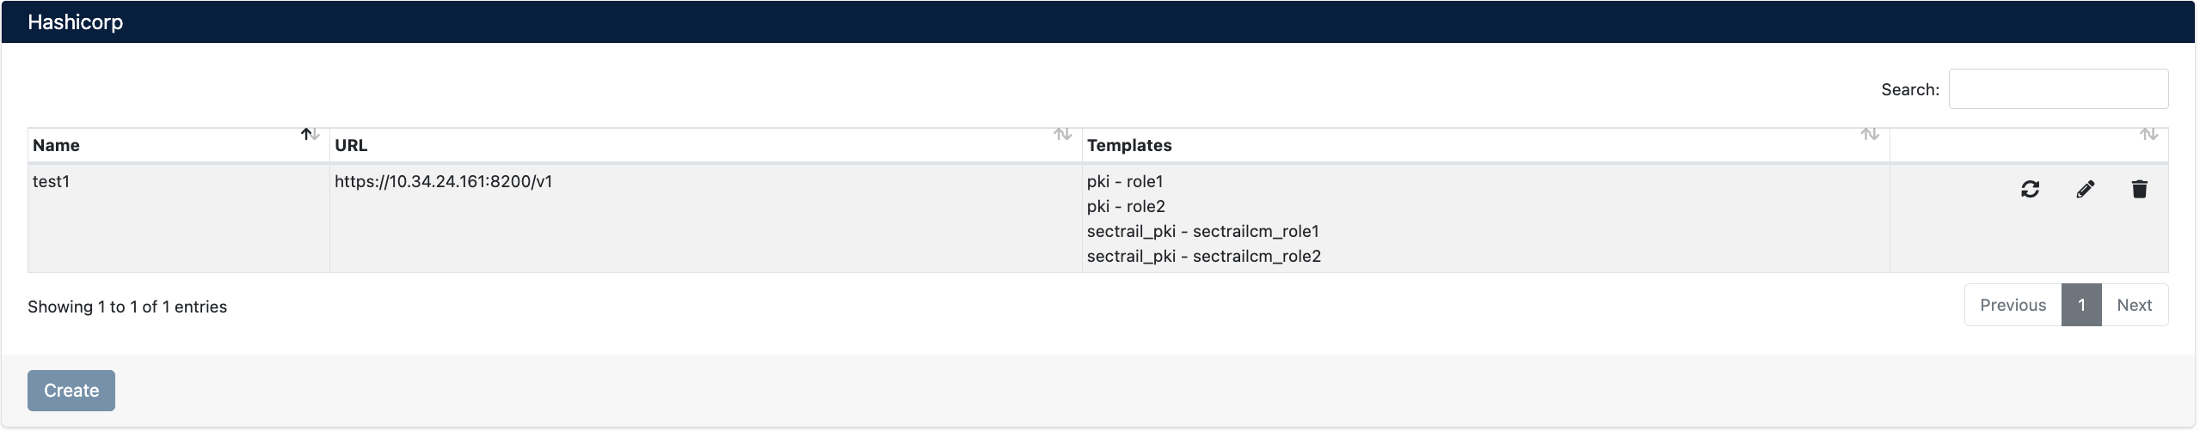
Task: Focus the Search input field
Action: point(2057,89)
